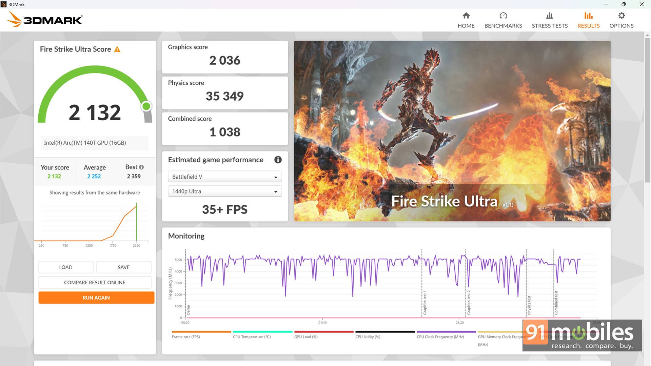Open the 1440p Ultra resolution dropdown
This screenshot has width=651, height=366.
225,191
